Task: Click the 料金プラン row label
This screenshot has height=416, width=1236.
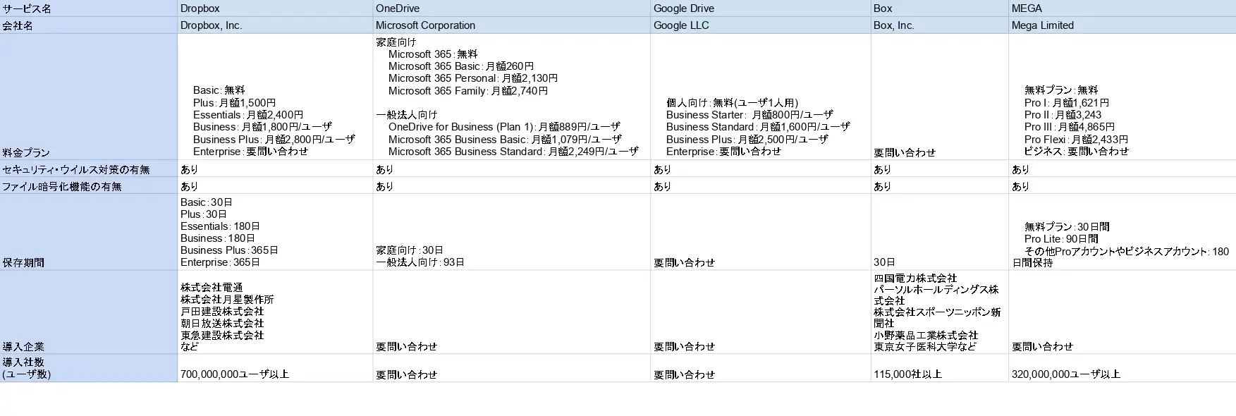Action: tap(88, 97)
